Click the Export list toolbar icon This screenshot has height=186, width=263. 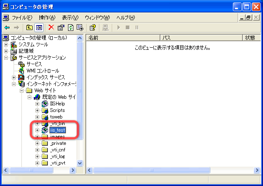pos(80,28)
